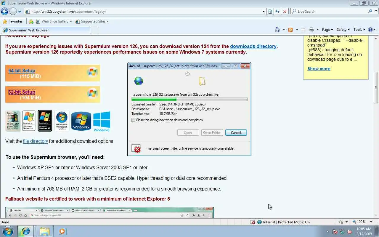Click the Windows 8 logo badge
The image size is (379, 237).
(x=102, y=121)
